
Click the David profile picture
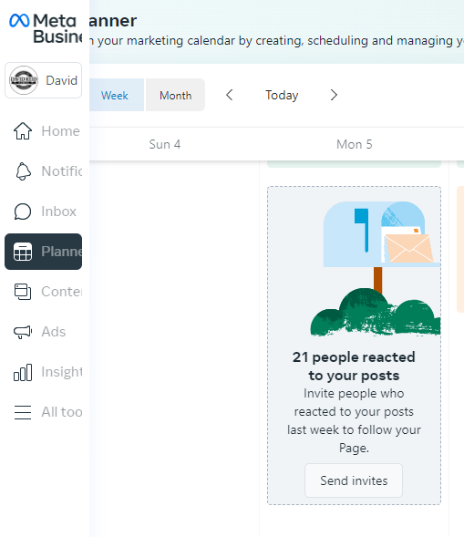click(x=24, y=80)
